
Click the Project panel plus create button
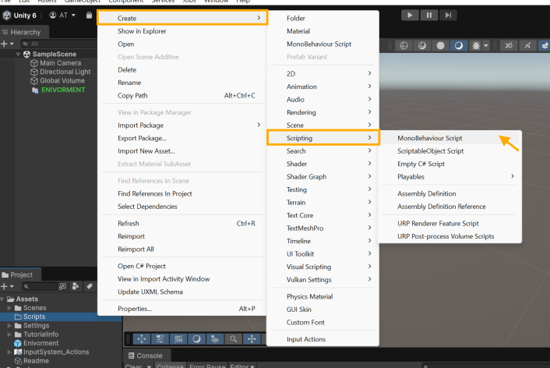pyautogui.click(x=4, y=287)
